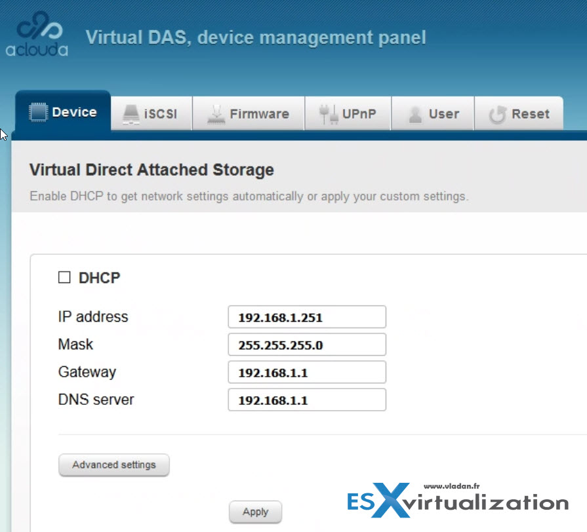
Task: Open the Firmware tab
Action: (248, 113)
